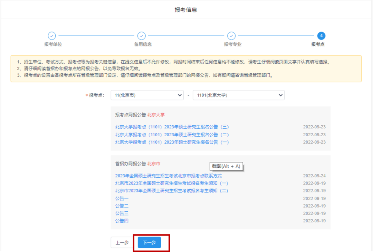
Task: Open 北京大学报考点 报名公告（三） link
Action: point(172,127)
